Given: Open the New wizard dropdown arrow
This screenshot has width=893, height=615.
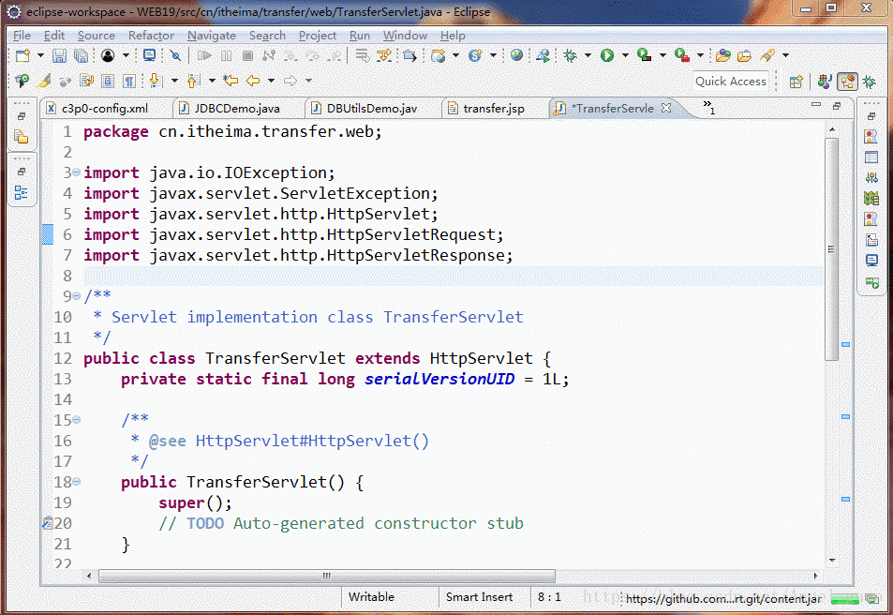Looking at the screenshot, I should click(x=40, y=55).
